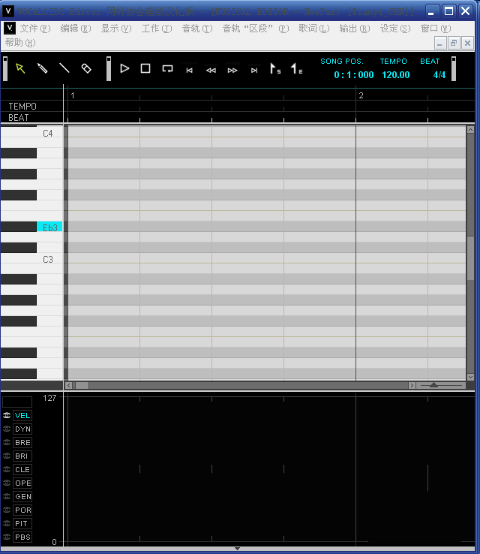This screenshot has width=480, height=554.
Task: Select the DYN parameter button
Action: pyautogui.click(x=22, y=429)
